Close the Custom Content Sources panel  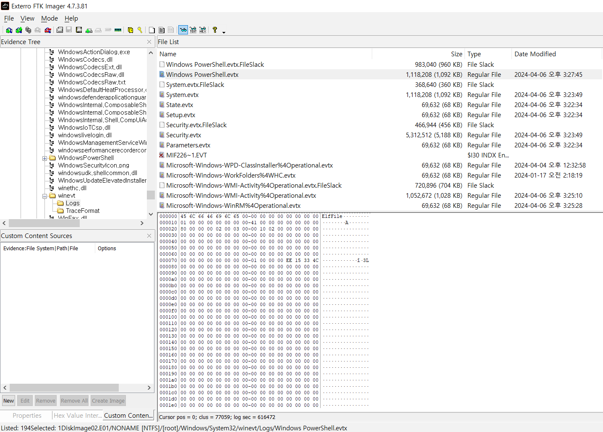point(149,236)
